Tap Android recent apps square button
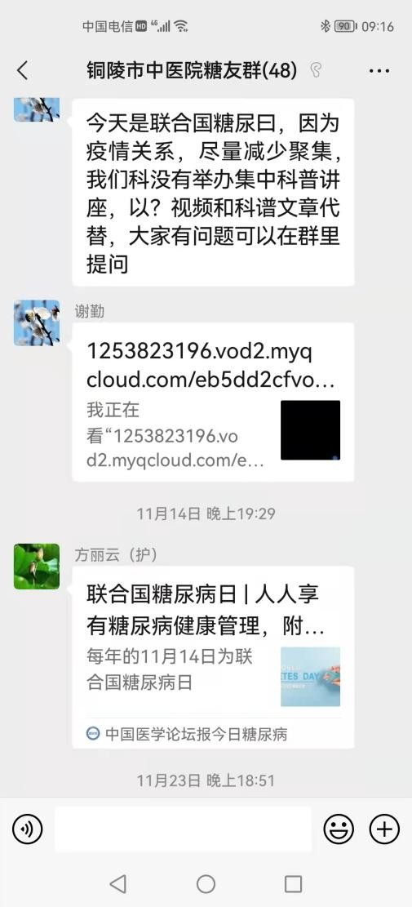Image resolution: width=412 pixels, height=907 pixels. (293, 883)
